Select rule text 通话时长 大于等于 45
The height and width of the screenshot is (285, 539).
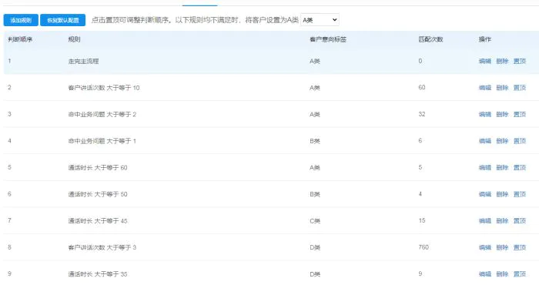(x=98, y=221)
